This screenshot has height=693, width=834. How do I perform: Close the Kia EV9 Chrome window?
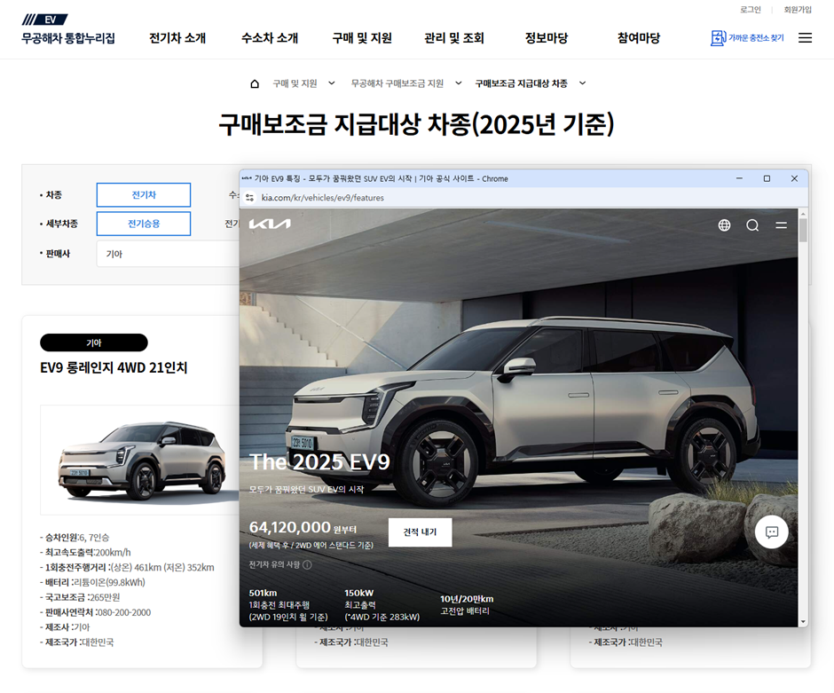(794, 178)
